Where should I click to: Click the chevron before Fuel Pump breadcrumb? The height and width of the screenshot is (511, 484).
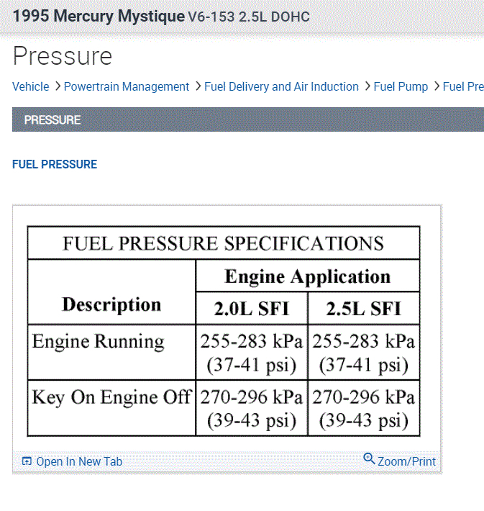coord(367,86)
